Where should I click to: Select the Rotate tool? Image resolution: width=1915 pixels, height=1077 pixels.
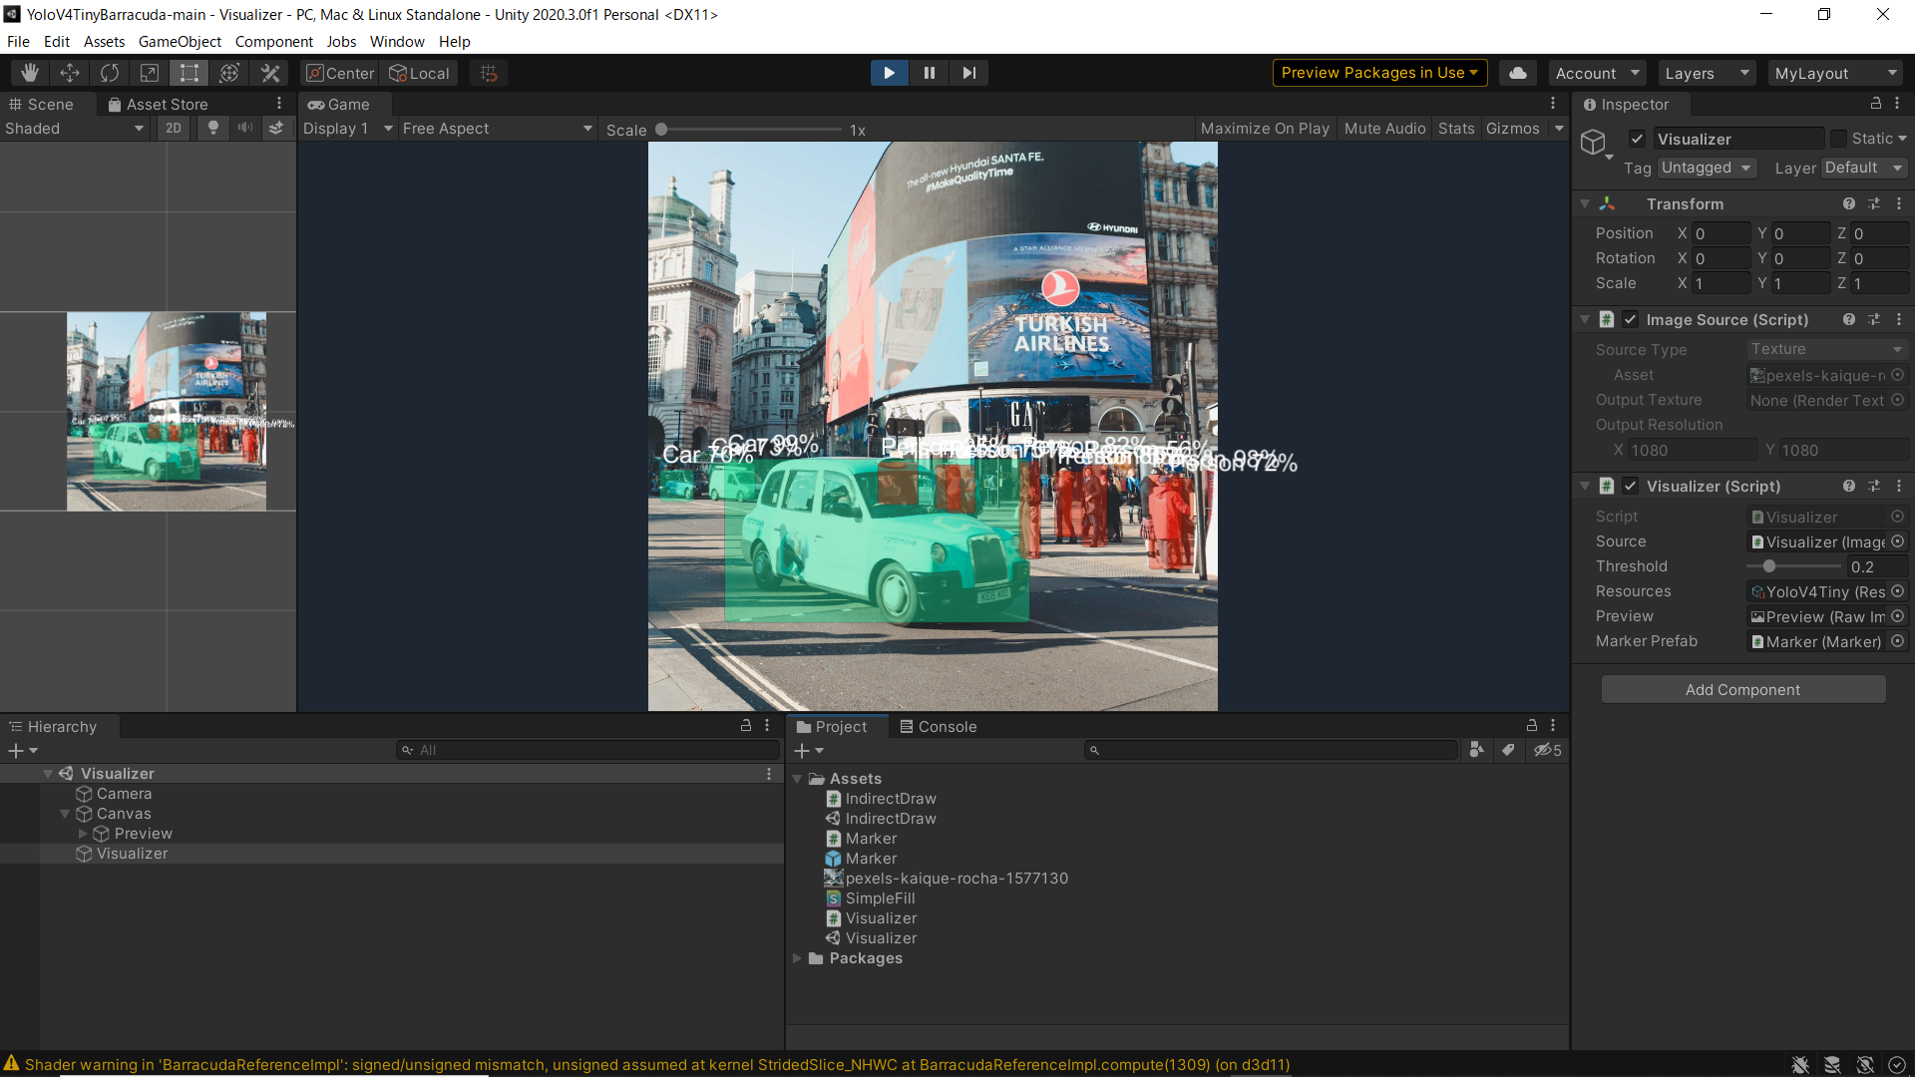point(110,73)
